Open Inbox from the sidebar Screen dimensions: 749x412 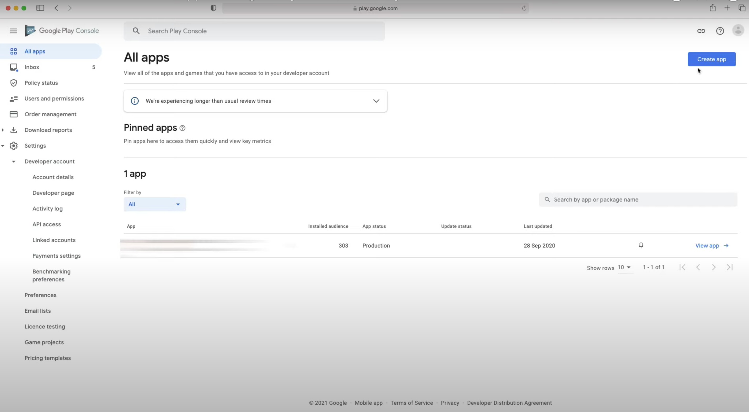32,67
